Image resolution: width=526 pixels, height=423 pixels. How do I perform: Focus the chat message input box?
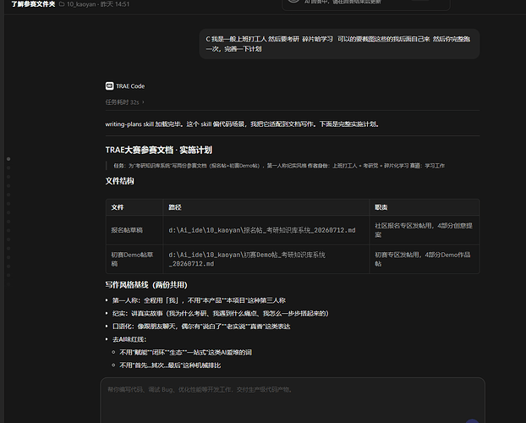pyautogui.click(x=293, y=400)
